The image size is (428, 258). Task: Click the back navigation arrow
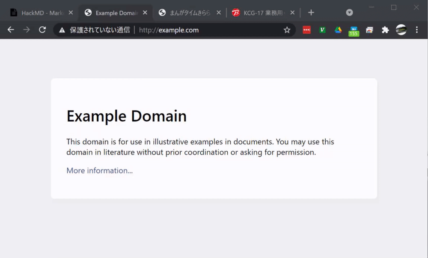11,30
